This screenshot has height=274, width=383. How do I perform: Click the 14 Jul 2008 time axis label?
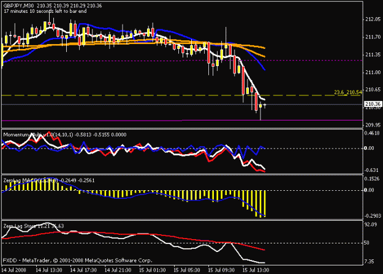(x=13, y=270)
